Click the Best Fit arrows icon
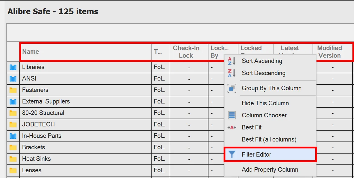The height and width of the screenshot is (178, 354). tap(232, 127)
